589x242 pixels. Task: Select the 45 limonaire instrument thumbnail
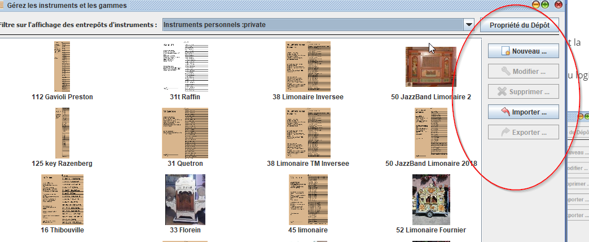[307, 200]
